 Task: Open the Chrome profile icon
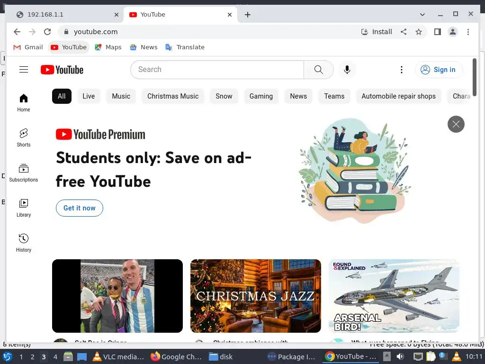(x=453, y=32)
